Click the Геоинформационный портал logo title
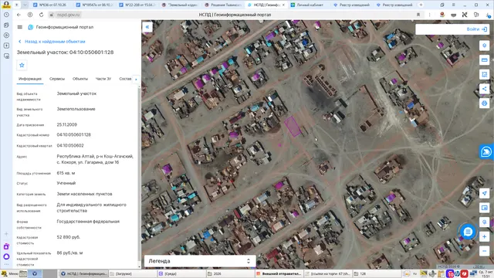494x278 pixels. pyautogui.click(x=61, y=27)
